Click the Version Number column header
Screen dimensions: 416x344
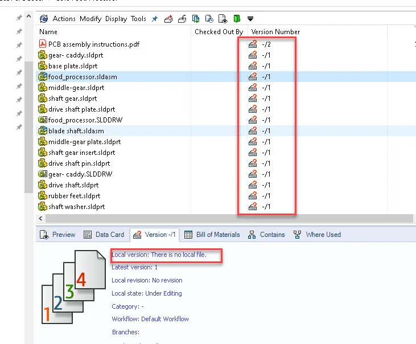pyautogui.click(x=275, y=32)
